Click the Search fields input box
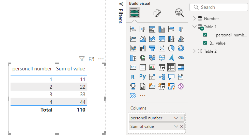This screenshot has height=135, width=249. click(219, 7)
